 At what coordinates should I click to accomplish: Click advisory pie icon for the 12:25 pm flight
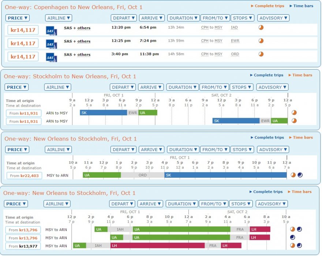pyautogui.click(x=261, y=41)
